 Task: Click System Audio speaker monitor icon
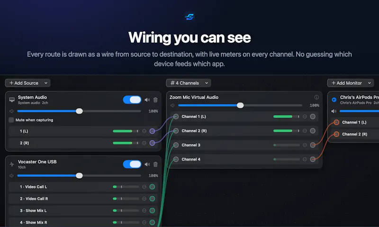coord(147,100)
